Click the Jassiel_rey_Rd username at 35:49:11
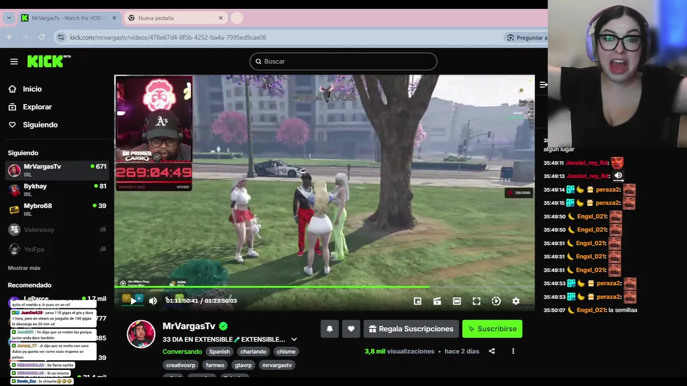 pos(588,162)
